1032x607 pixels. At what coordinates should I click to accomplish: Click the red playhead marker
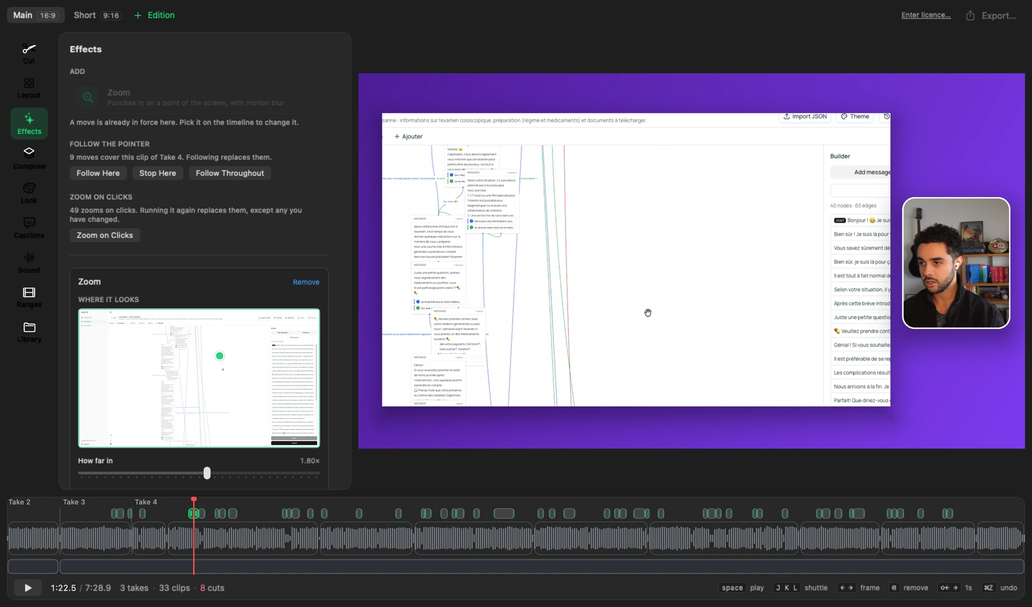[194, 499]
